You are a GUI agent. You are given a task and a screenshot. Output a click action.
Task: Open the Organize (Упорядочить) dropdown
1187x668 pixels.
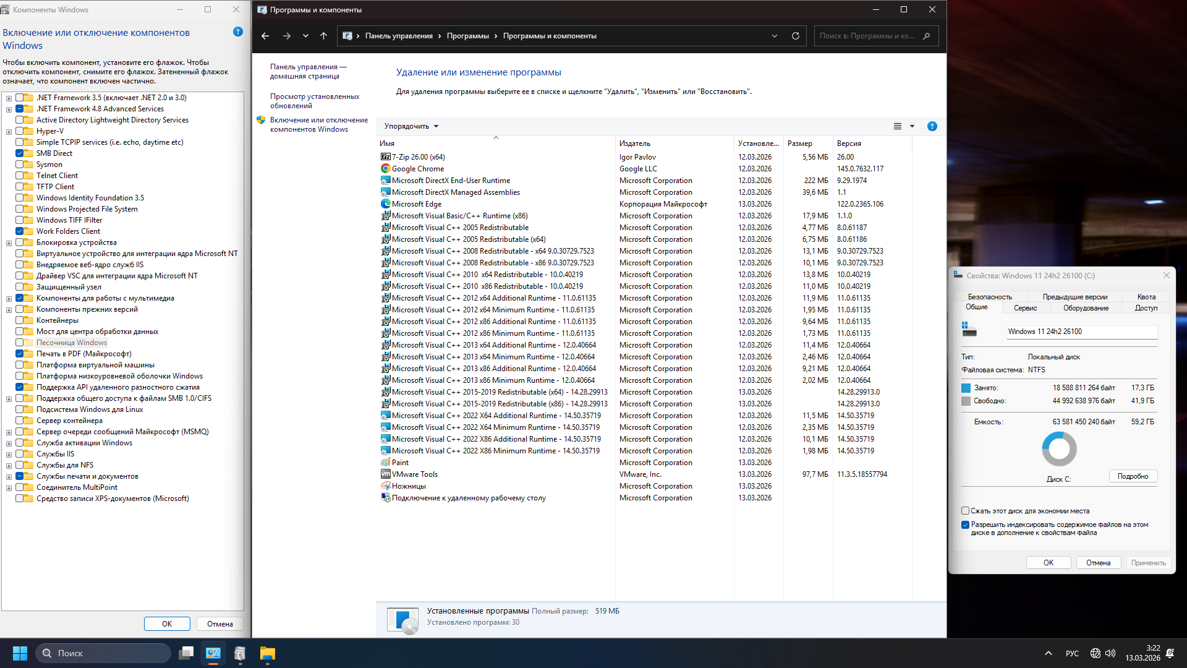(411, 126)
